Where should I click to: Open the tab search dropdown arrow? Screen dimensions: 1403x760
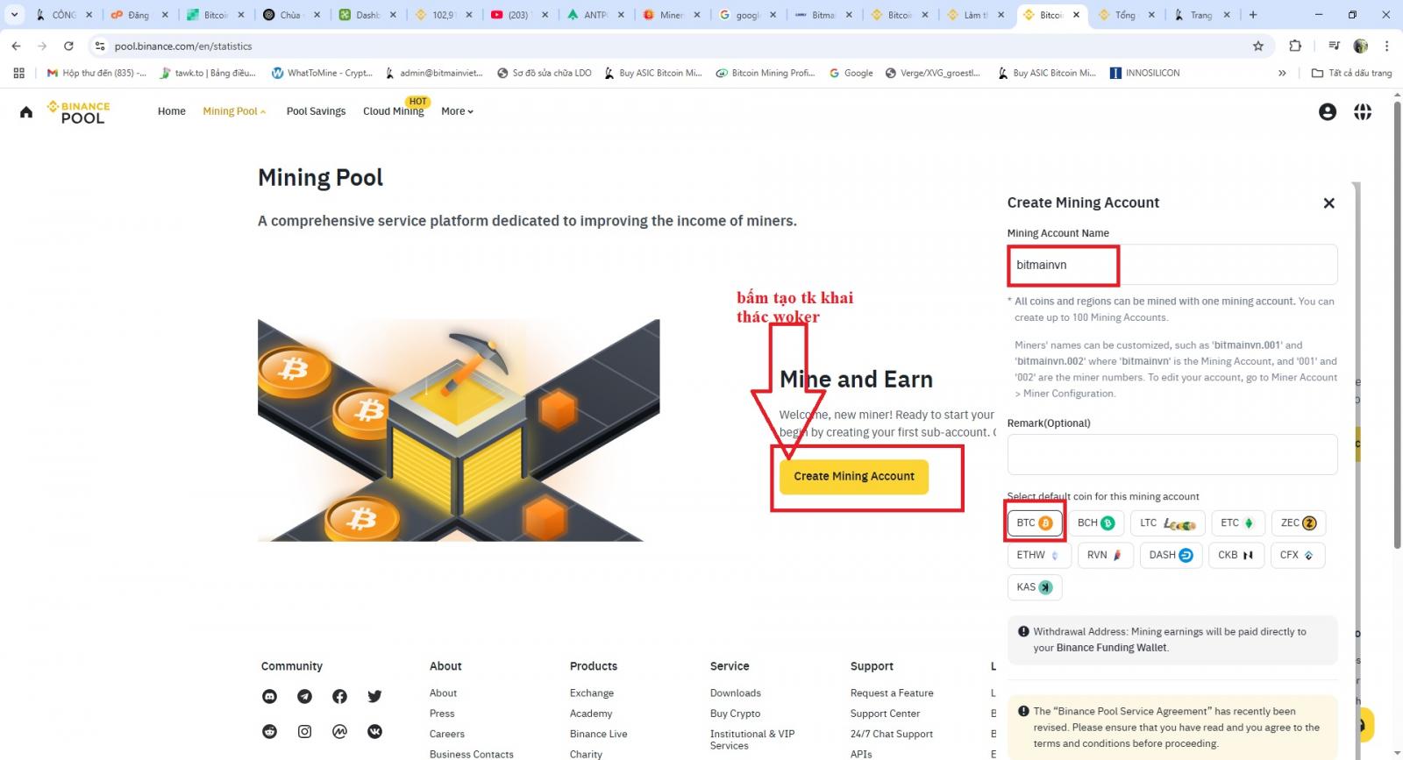pyautogui.click(x=14, y=15)
